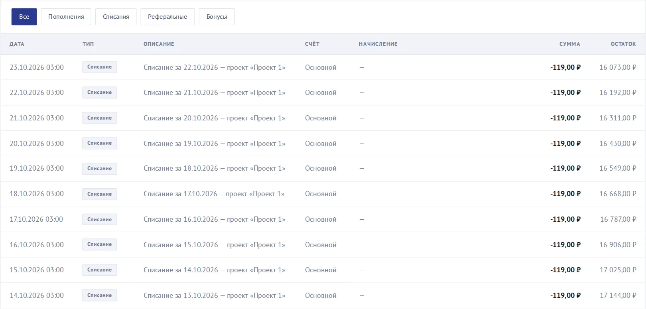Screen dimensions: 646x309
Task: Click the "ОПИСАНИЕ" column header
Action: tap(159, 44)
